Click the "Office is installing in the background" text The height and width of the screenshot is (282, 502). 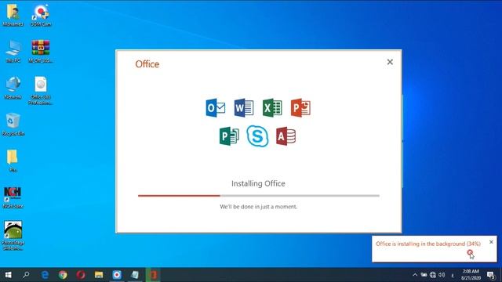point(428,244)
